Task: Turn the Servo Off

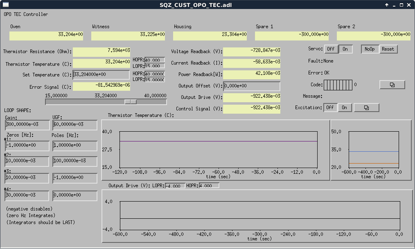Action: point(331,49)
